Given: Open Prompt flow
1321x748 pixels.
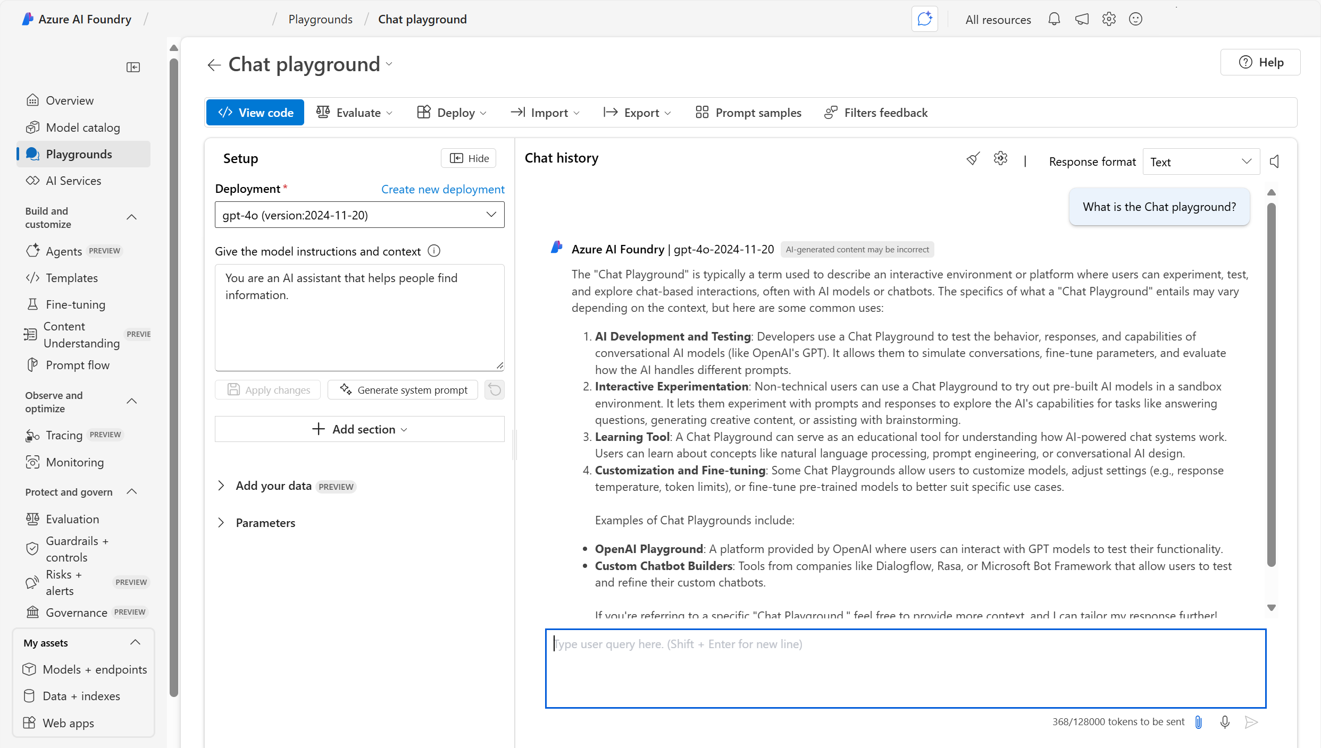Looking at the screenshot, I should (x=83, y=365).
